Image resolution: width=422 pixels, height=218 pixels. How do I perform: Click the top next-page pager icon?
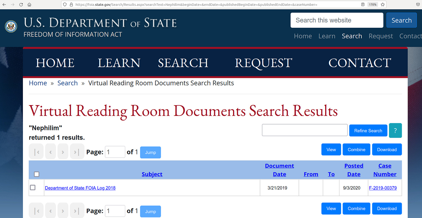pos(63,152)
